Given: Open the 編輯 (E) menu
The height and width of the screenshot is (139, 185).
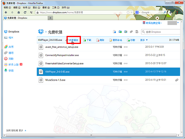Looking at the screenshot, I should [17, 7].
